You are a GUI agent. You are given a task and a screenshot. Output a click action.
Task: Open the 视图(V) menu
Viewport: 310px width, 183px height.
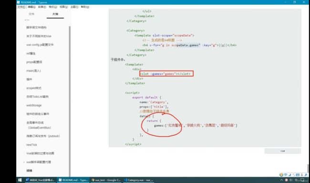click(x=63, y=7)
